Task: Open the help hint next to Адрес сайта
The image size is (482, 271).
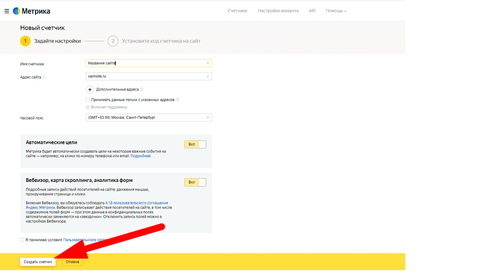Action: pos(44,77)
